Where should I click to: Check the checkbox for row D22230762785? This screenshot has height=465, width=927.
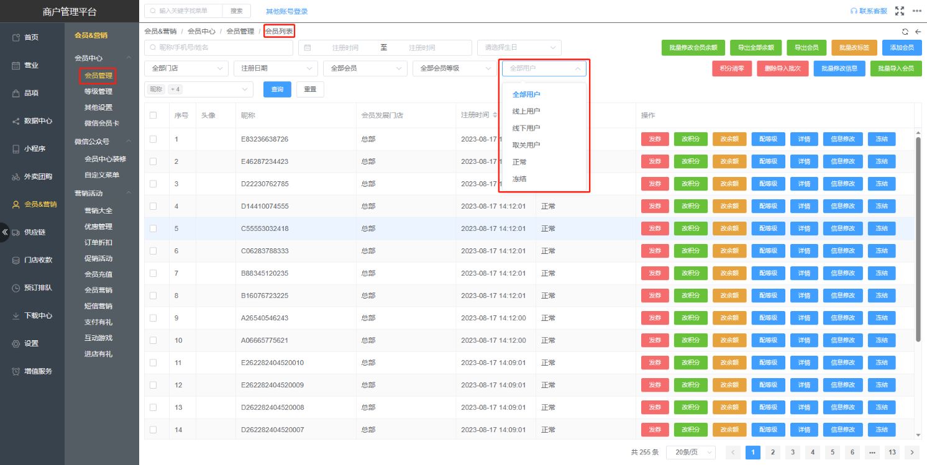[x=153, y=184]
